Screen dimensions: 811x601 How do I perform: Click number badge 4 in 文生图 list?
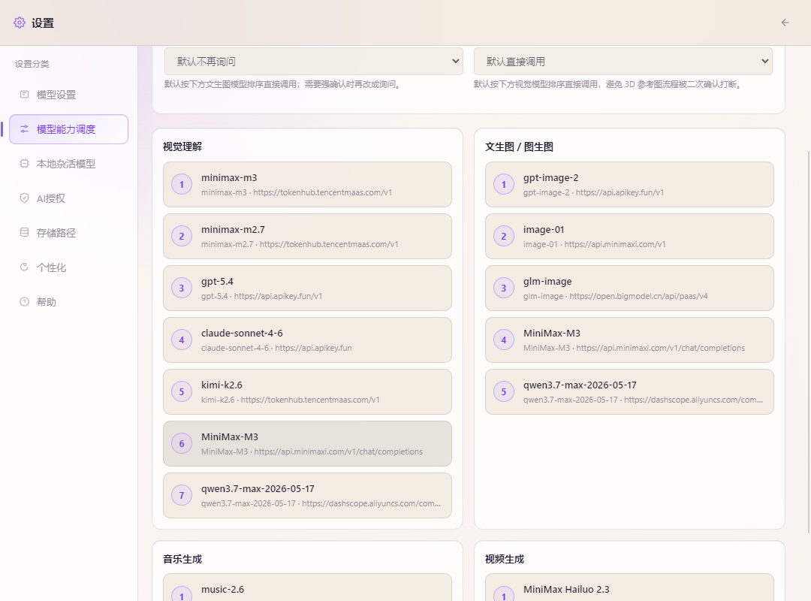[x=504, y=340]
